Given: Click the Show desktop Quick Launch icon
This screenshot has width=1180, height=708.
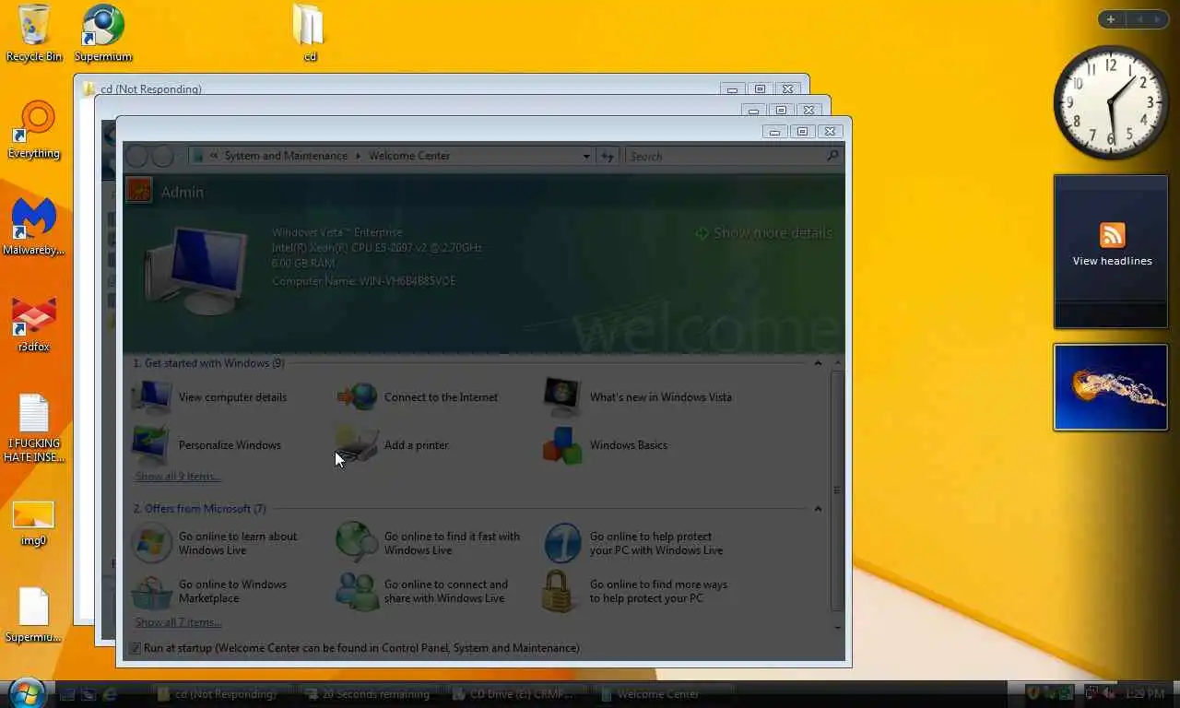Looking at the screenshot, I should point(69,693).
